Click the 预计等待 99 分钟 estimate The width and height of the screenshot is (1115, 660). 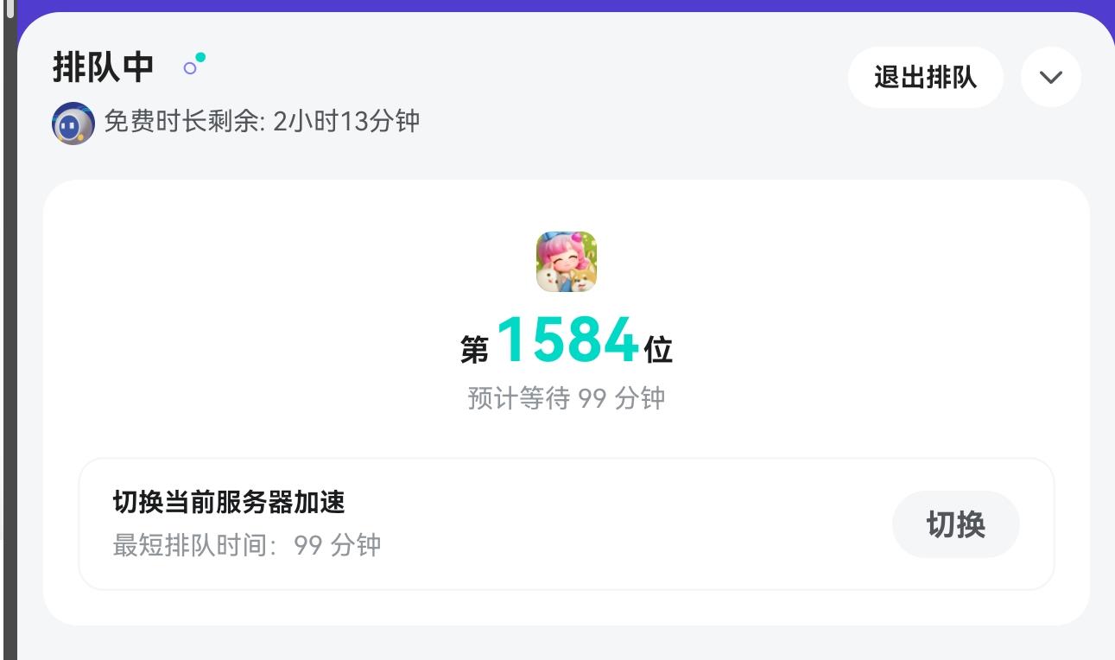pyautogui.click(x=567, y=398)
